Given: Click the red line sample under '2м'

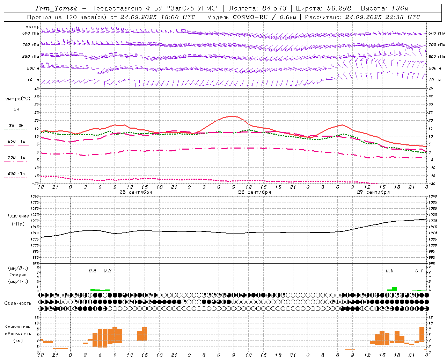Looking at the screenshot, I should click(x=16, y=113).
